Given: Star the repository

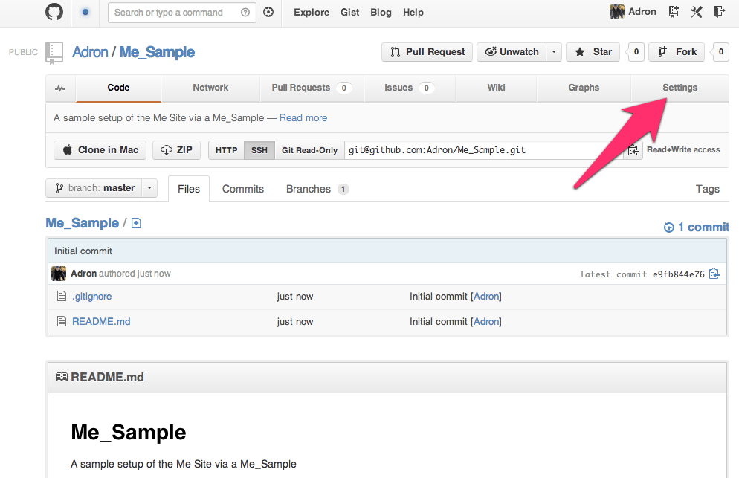Looking at the screenshot, I should 593,52.
